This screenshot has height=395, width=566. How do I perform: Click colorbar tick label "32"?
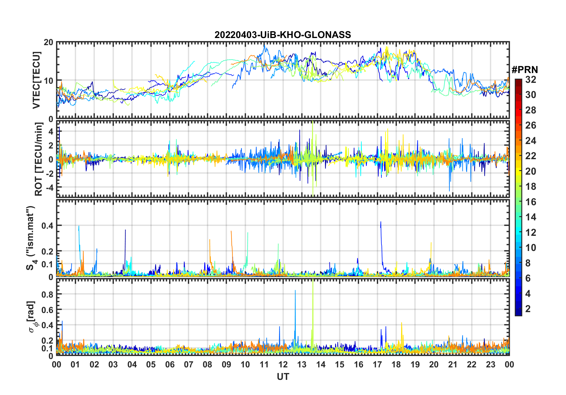[531, 80]
